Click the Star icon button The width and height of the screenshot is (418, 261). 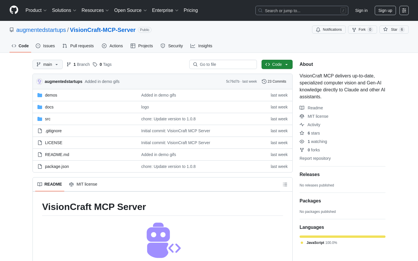[385, 29]
